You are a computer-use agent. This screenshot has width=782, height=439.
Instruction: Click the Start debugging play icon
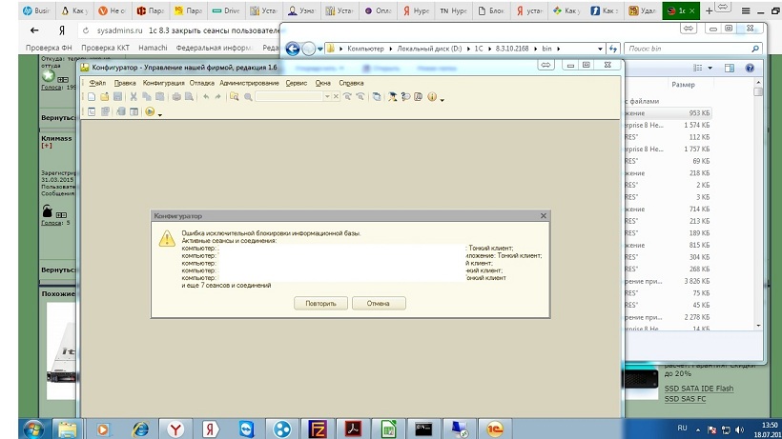150,111
